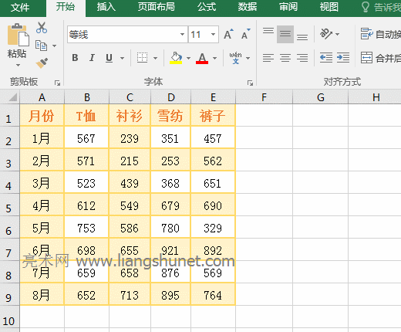The image size is (401, 332).
Task: Click the 合并后居中 merge button
Action: click(380, 58)
